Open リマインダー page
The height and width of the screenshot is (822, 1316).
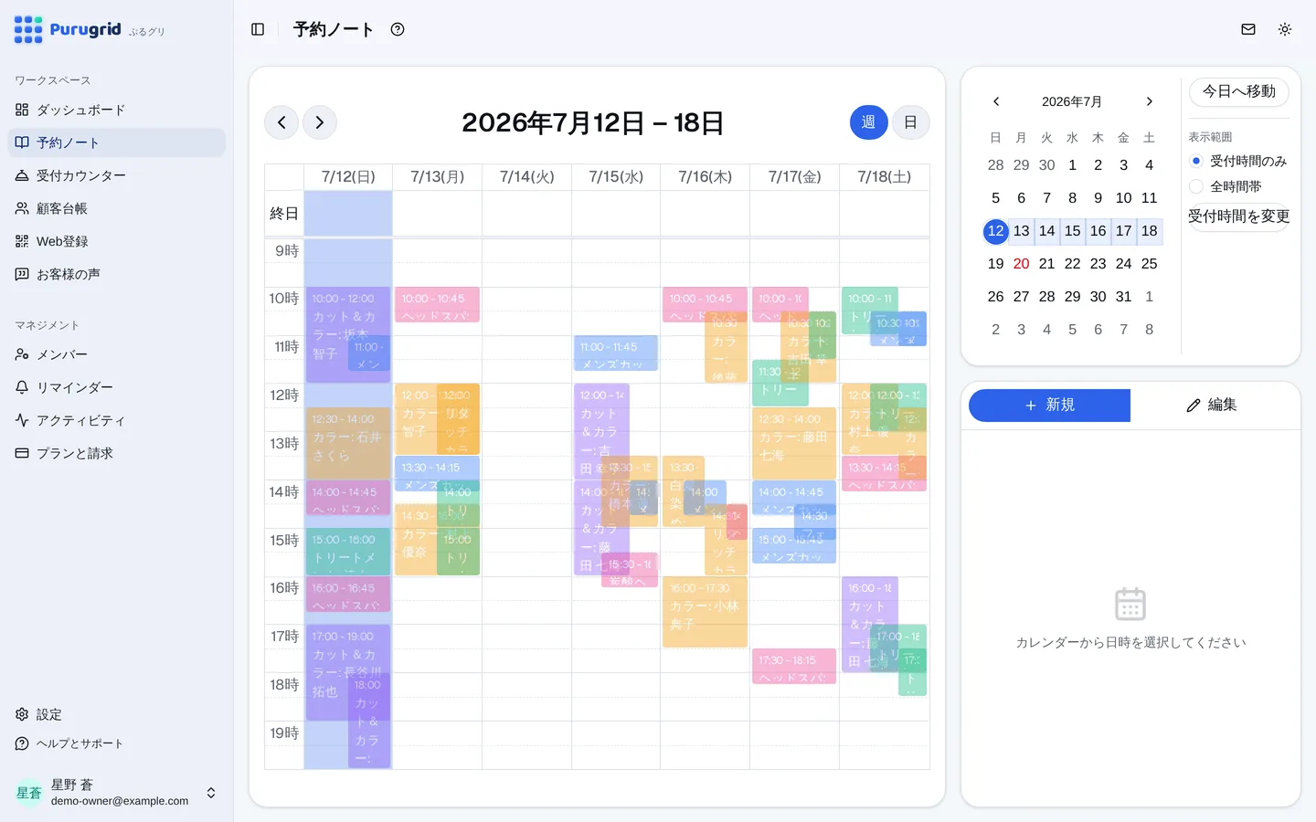click(117, 387)
